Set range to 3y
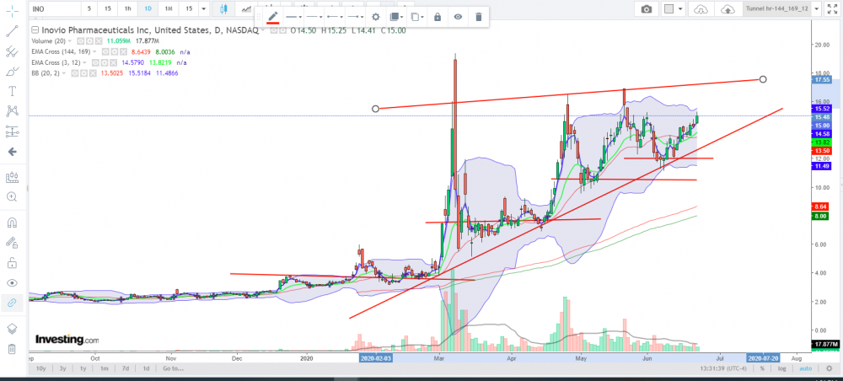 click(63, 368)
